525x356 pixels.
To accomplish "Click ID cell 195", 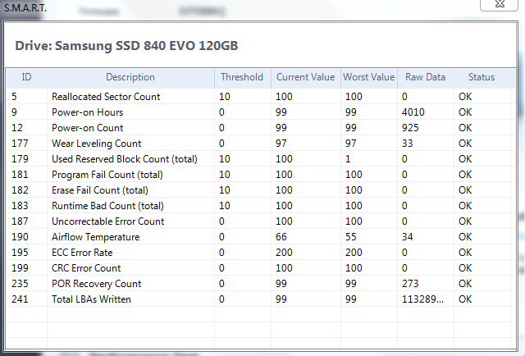I will (20, 252).
